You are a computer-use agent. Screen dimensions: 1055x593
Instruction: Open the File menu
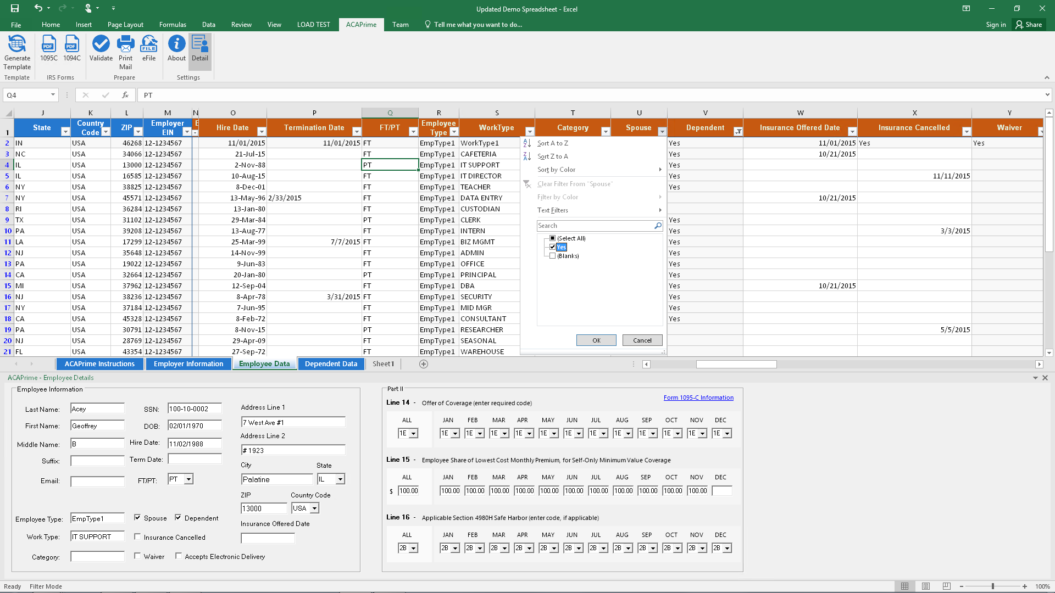tap(16, 25)
